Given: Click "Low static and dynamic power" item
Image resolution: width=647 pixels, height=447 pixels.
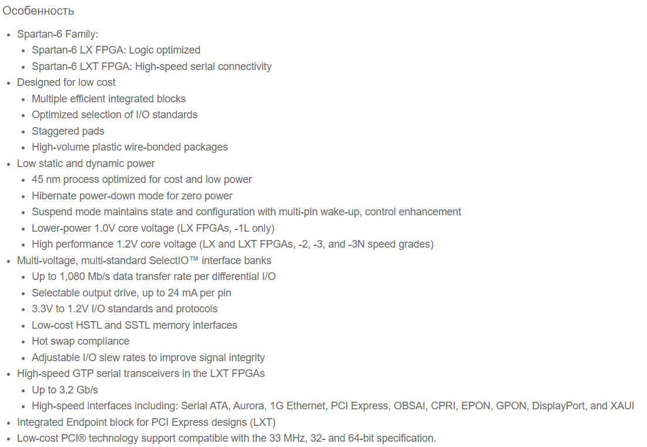Looking at the screenshot, I should [x=86, y=164].
